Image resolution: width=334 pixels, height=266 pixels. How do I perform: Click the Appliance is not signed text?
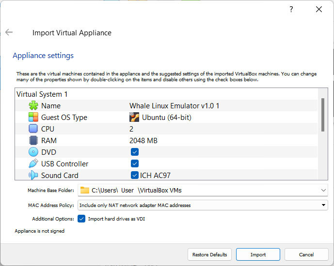(x=39, y=231)
